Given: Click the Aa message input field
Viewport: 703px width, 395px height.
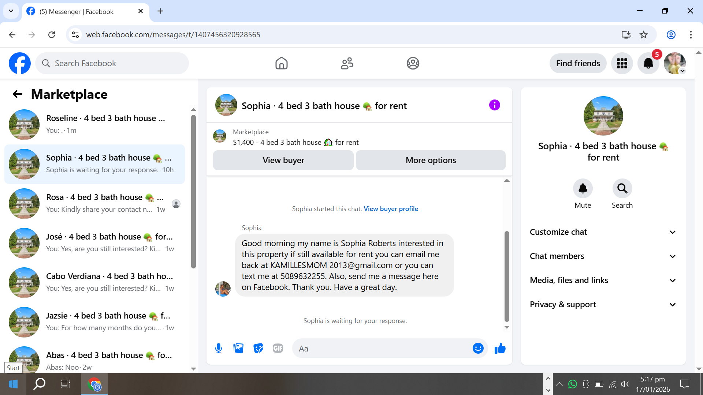Looking at the screenshot, I should 381,348.
